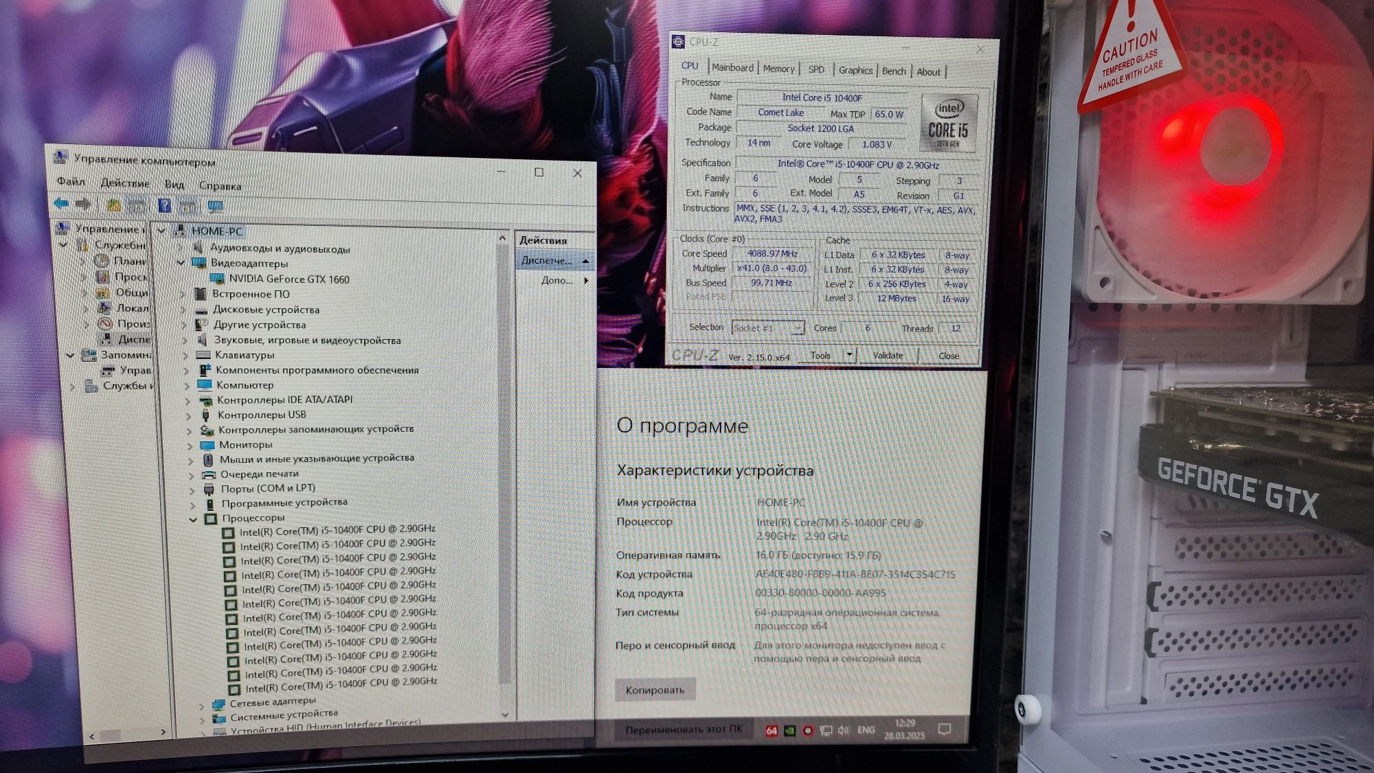Expand the Аудиовходы и аудиовыходы node
The image size is (1374, 773).
pyautogui.click(x=181, y=248)
